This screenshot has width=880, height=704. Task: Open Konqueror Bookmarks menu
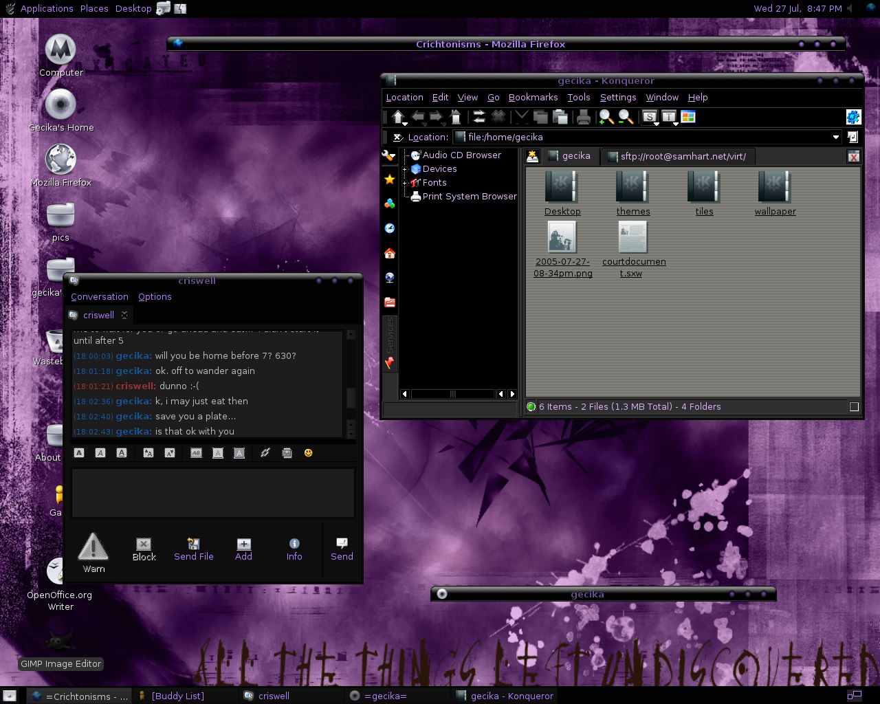tap(533, 98)
